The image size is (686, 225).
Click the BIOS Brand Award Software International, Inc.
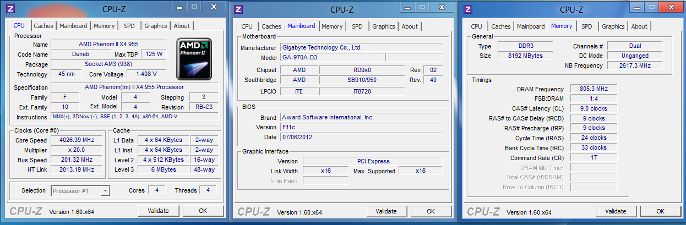(x=361, y=117)
